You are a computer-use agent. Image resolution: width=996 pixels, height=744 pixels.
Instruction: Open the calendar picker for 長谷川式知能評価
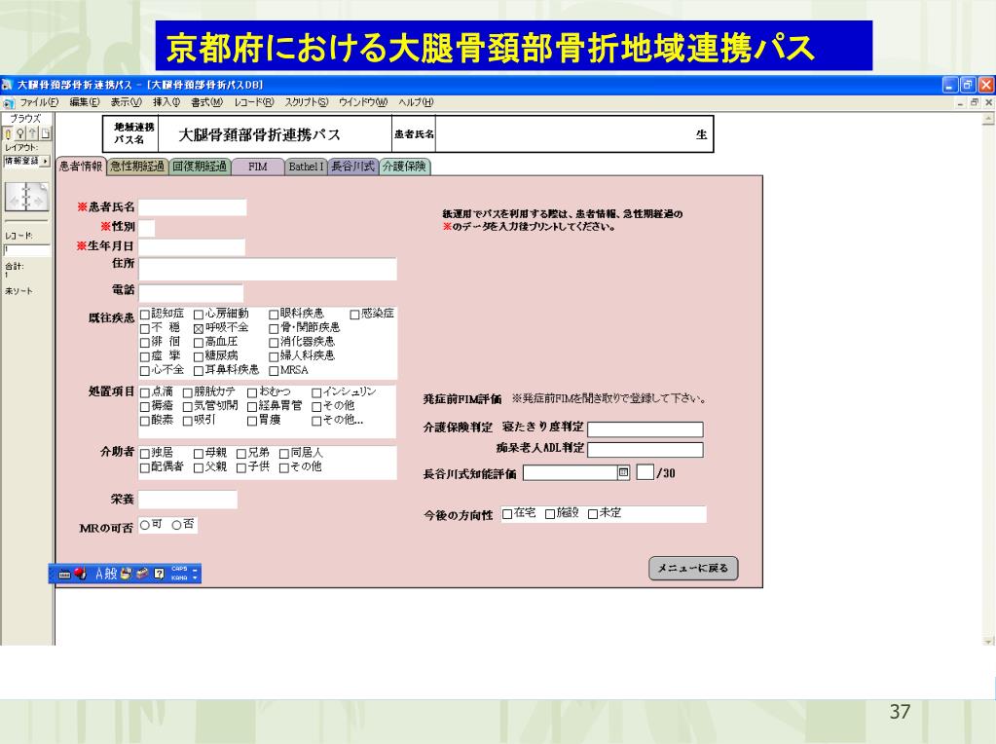pos(623,472)
